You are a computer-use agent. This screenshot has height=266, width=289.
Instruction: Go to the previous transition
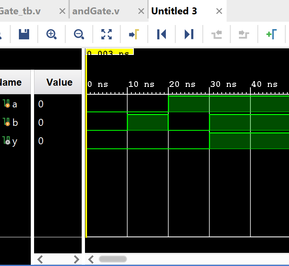[x=216, y=34]
